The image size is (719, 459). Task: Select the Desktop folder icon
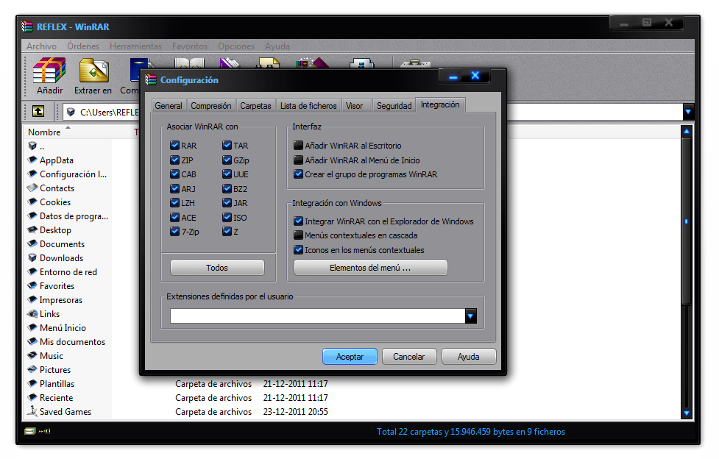coord(32,230)
